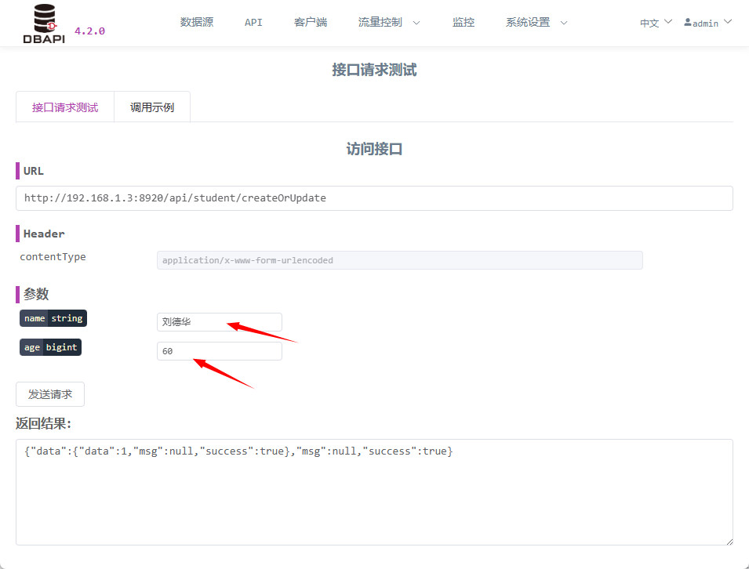Screen dimensions: 749x569
Task: Click the 返回结果 label
Action: [43, 423]
